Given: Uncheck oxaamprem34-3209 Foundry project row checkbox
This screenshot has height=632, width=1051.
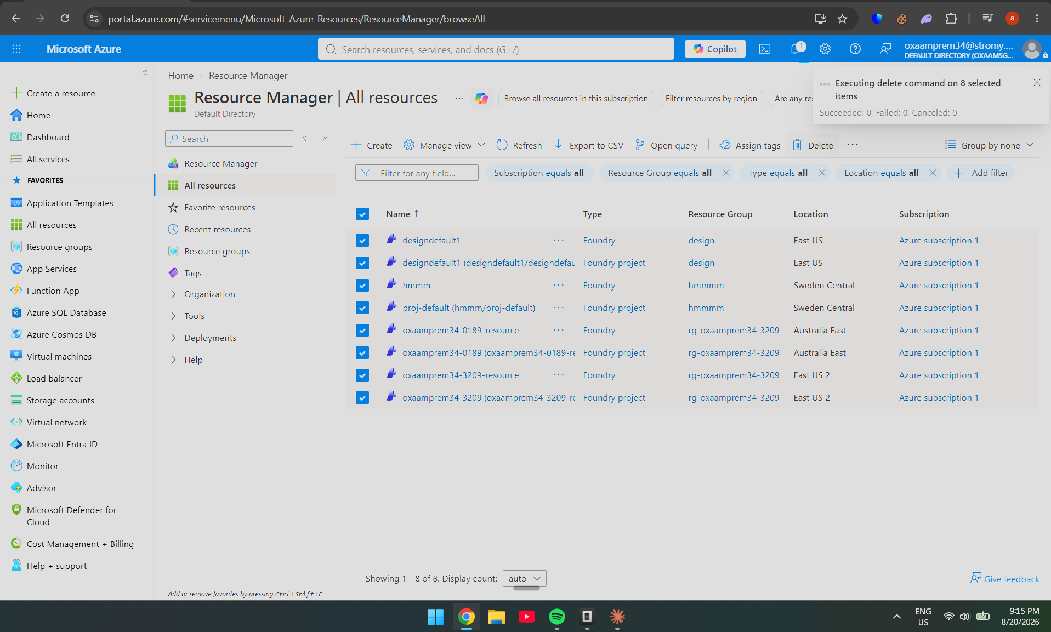Looking at the screenshot, I should (x=362, y=397).
